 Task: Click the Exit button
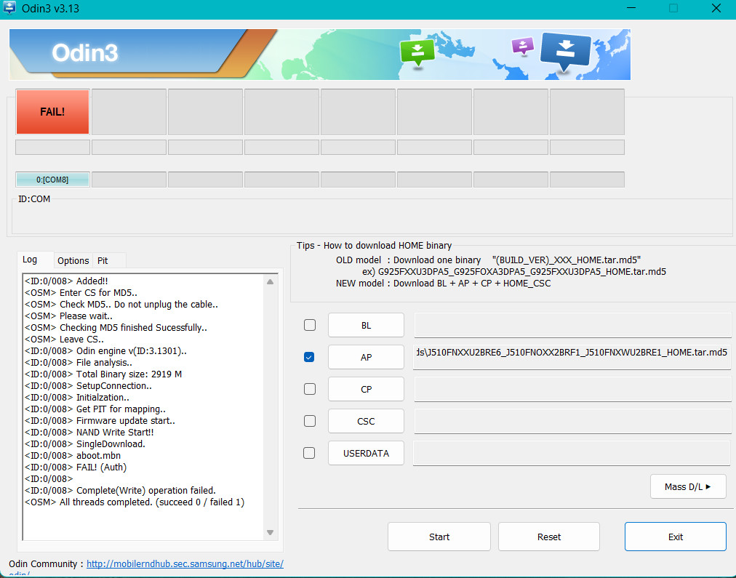(676, 537)
